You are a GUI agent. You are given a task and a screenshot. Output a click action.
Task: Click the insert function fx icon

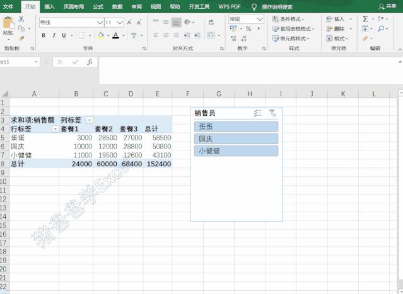tap(90, 62)
